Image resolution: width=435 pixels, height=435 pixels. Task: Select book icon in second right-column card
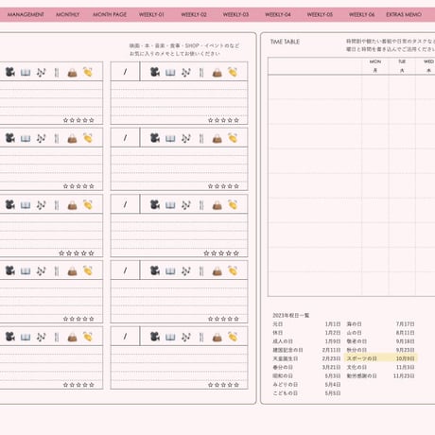pyautogui.click(x=170, y=139)
